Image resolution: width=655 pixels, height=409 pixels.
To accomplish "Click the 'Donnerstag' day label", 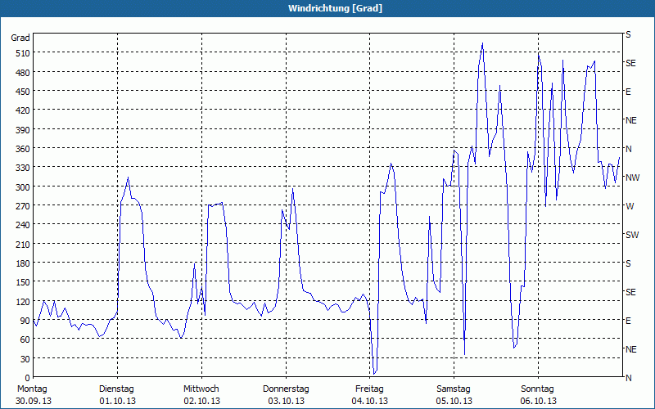I will pos(286,389).
